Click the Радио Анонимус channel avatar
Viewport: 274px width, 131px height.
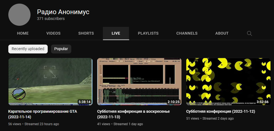(x=19, y=15)
